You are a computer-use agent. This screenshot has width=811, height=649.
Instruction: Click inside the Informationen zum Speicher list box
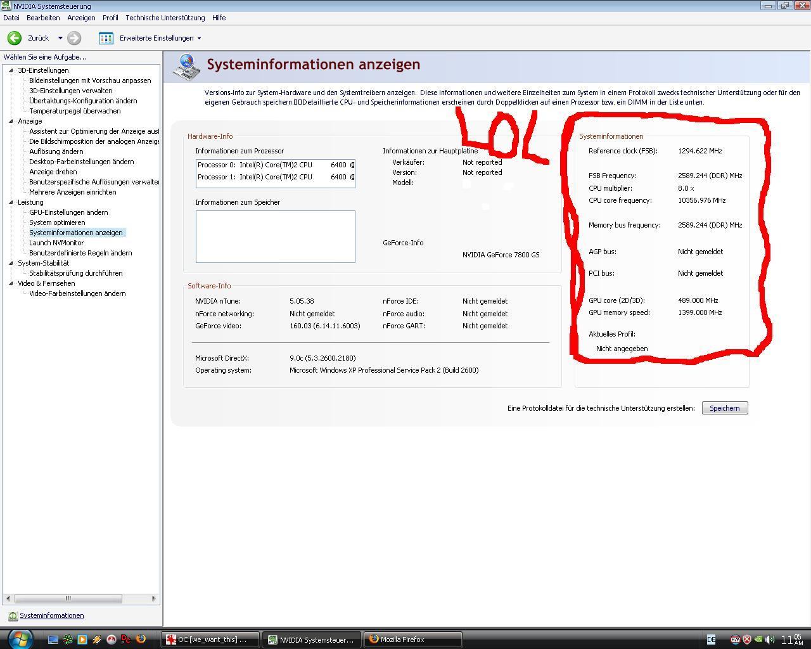(276, 236)
